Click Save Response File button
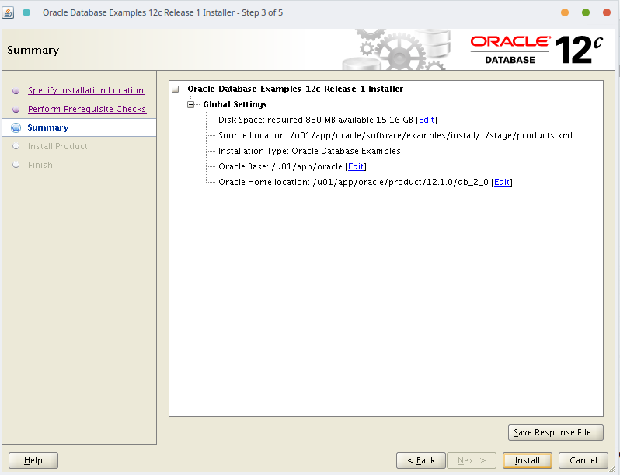The width and height of the screenshot is (620, 475). coord(556,432)
